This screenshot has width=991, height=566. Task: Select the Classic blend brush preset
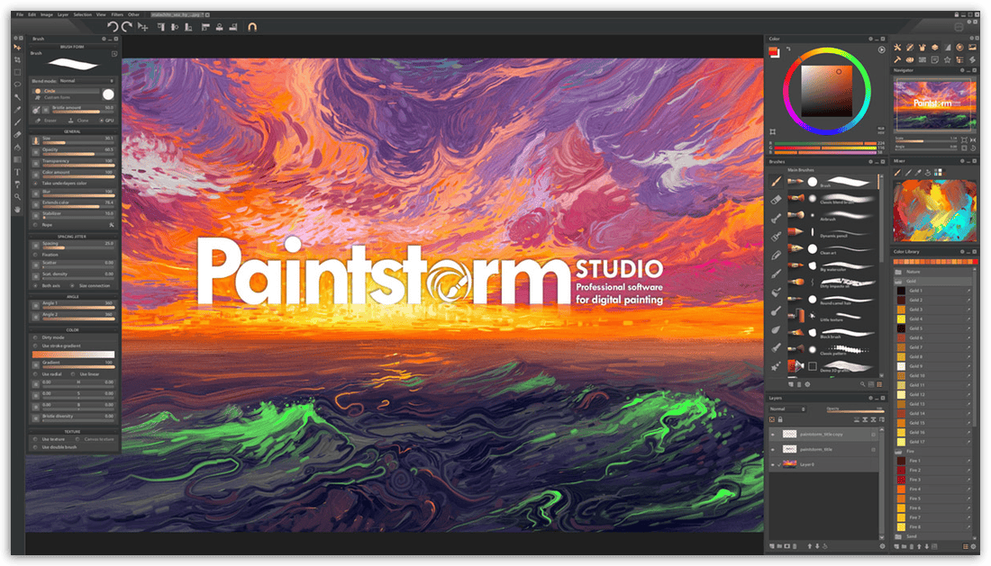tap(832, 200)
